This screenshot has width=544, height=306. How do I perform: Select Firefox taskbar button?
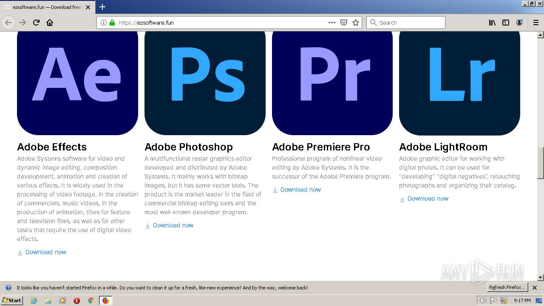point(106,300)
